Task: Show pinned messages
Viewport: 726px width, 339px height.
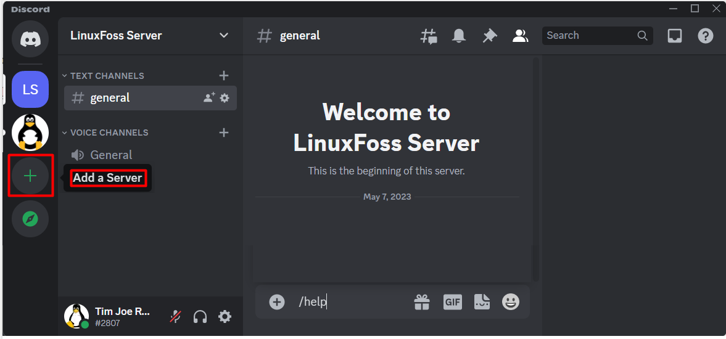Action: (x=489, y=36)
